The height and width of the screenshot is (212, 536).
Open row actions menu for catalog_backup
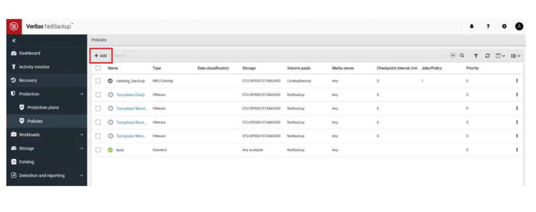pos(517,81)
